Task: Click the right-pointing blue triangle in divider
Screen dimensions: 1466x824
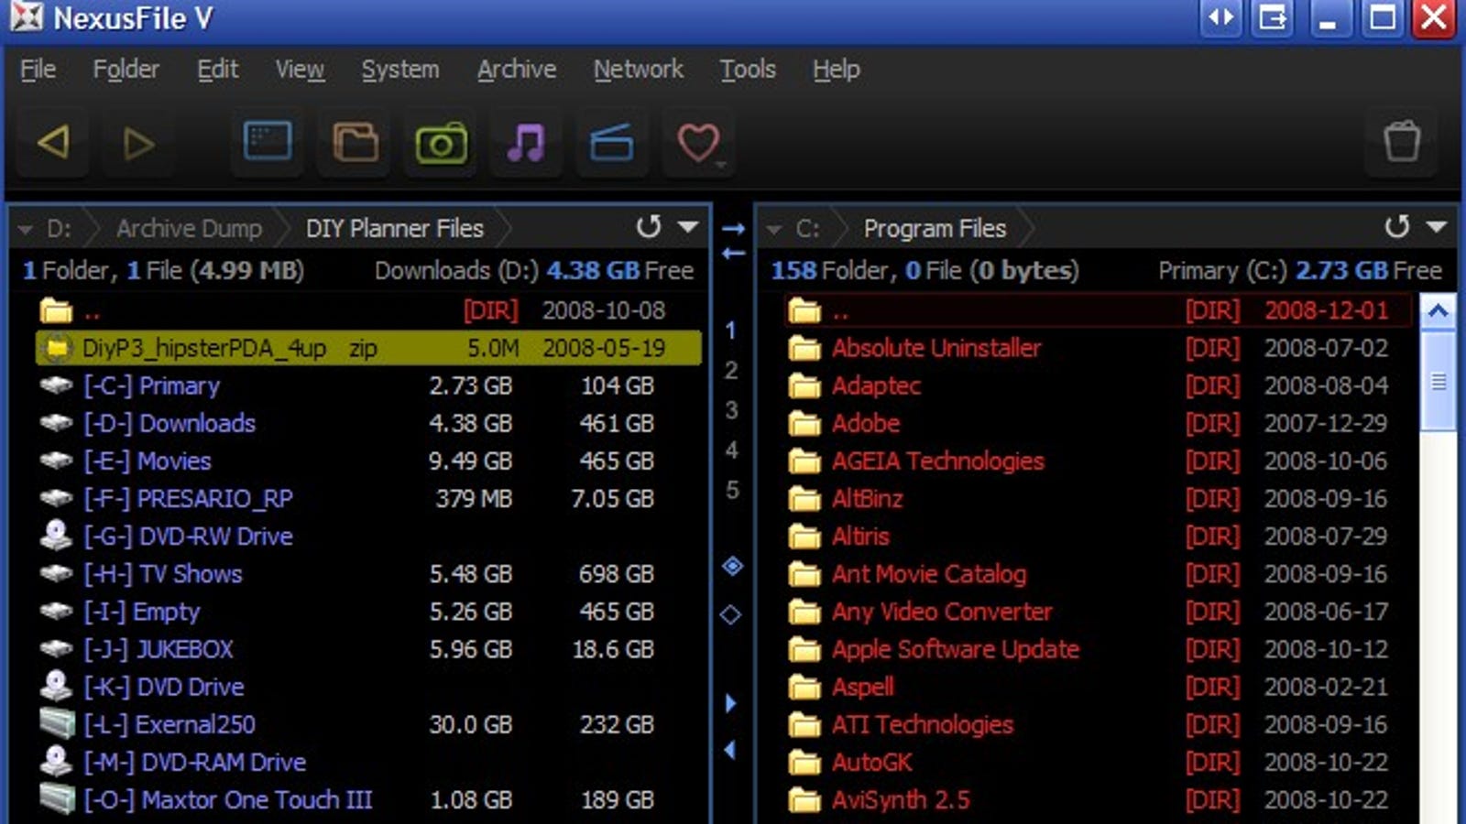Action: click(730, 703)
